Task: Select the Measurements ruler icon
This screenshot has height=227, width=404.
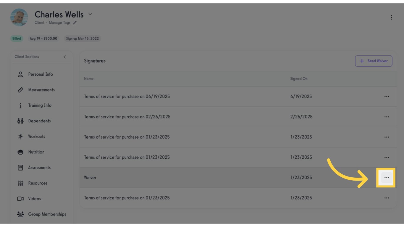Action: click(x=20, y=90)
